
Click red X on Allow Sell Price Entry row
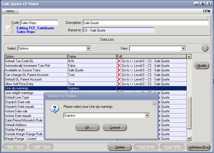pyautogui.click(x=119, y=84)
